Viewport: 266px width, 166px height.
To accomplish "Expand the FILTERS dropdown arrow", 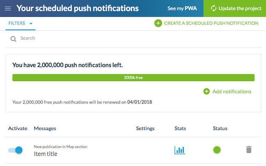I will pyautogui.click(x=31, y=23).
